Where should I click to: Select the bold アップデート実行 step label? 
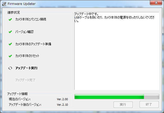point(27,68)
